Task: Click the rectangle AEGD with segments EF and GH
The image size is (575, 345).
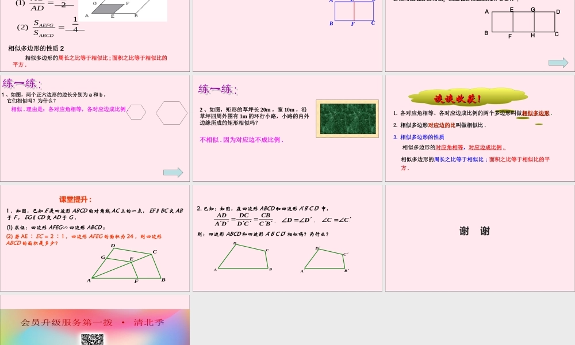Action: coord(523,22)
